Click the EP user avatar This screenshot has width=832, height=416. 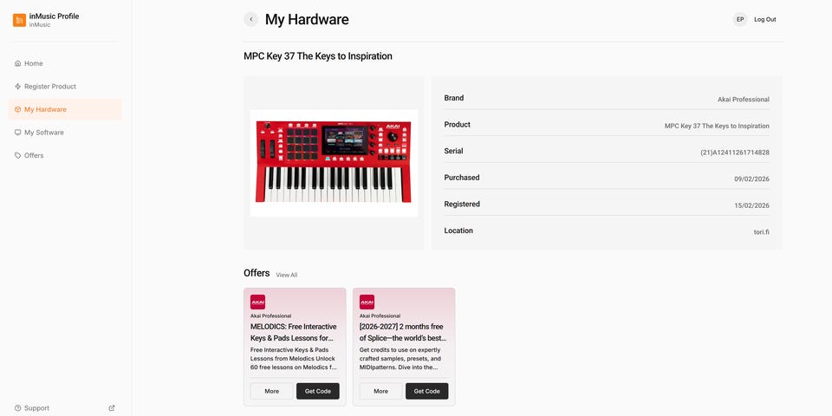[740, 20]
